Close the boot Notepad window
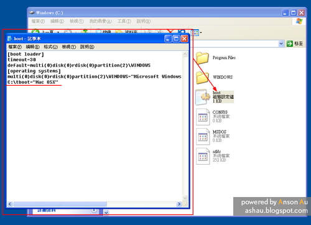 point(184,39)
